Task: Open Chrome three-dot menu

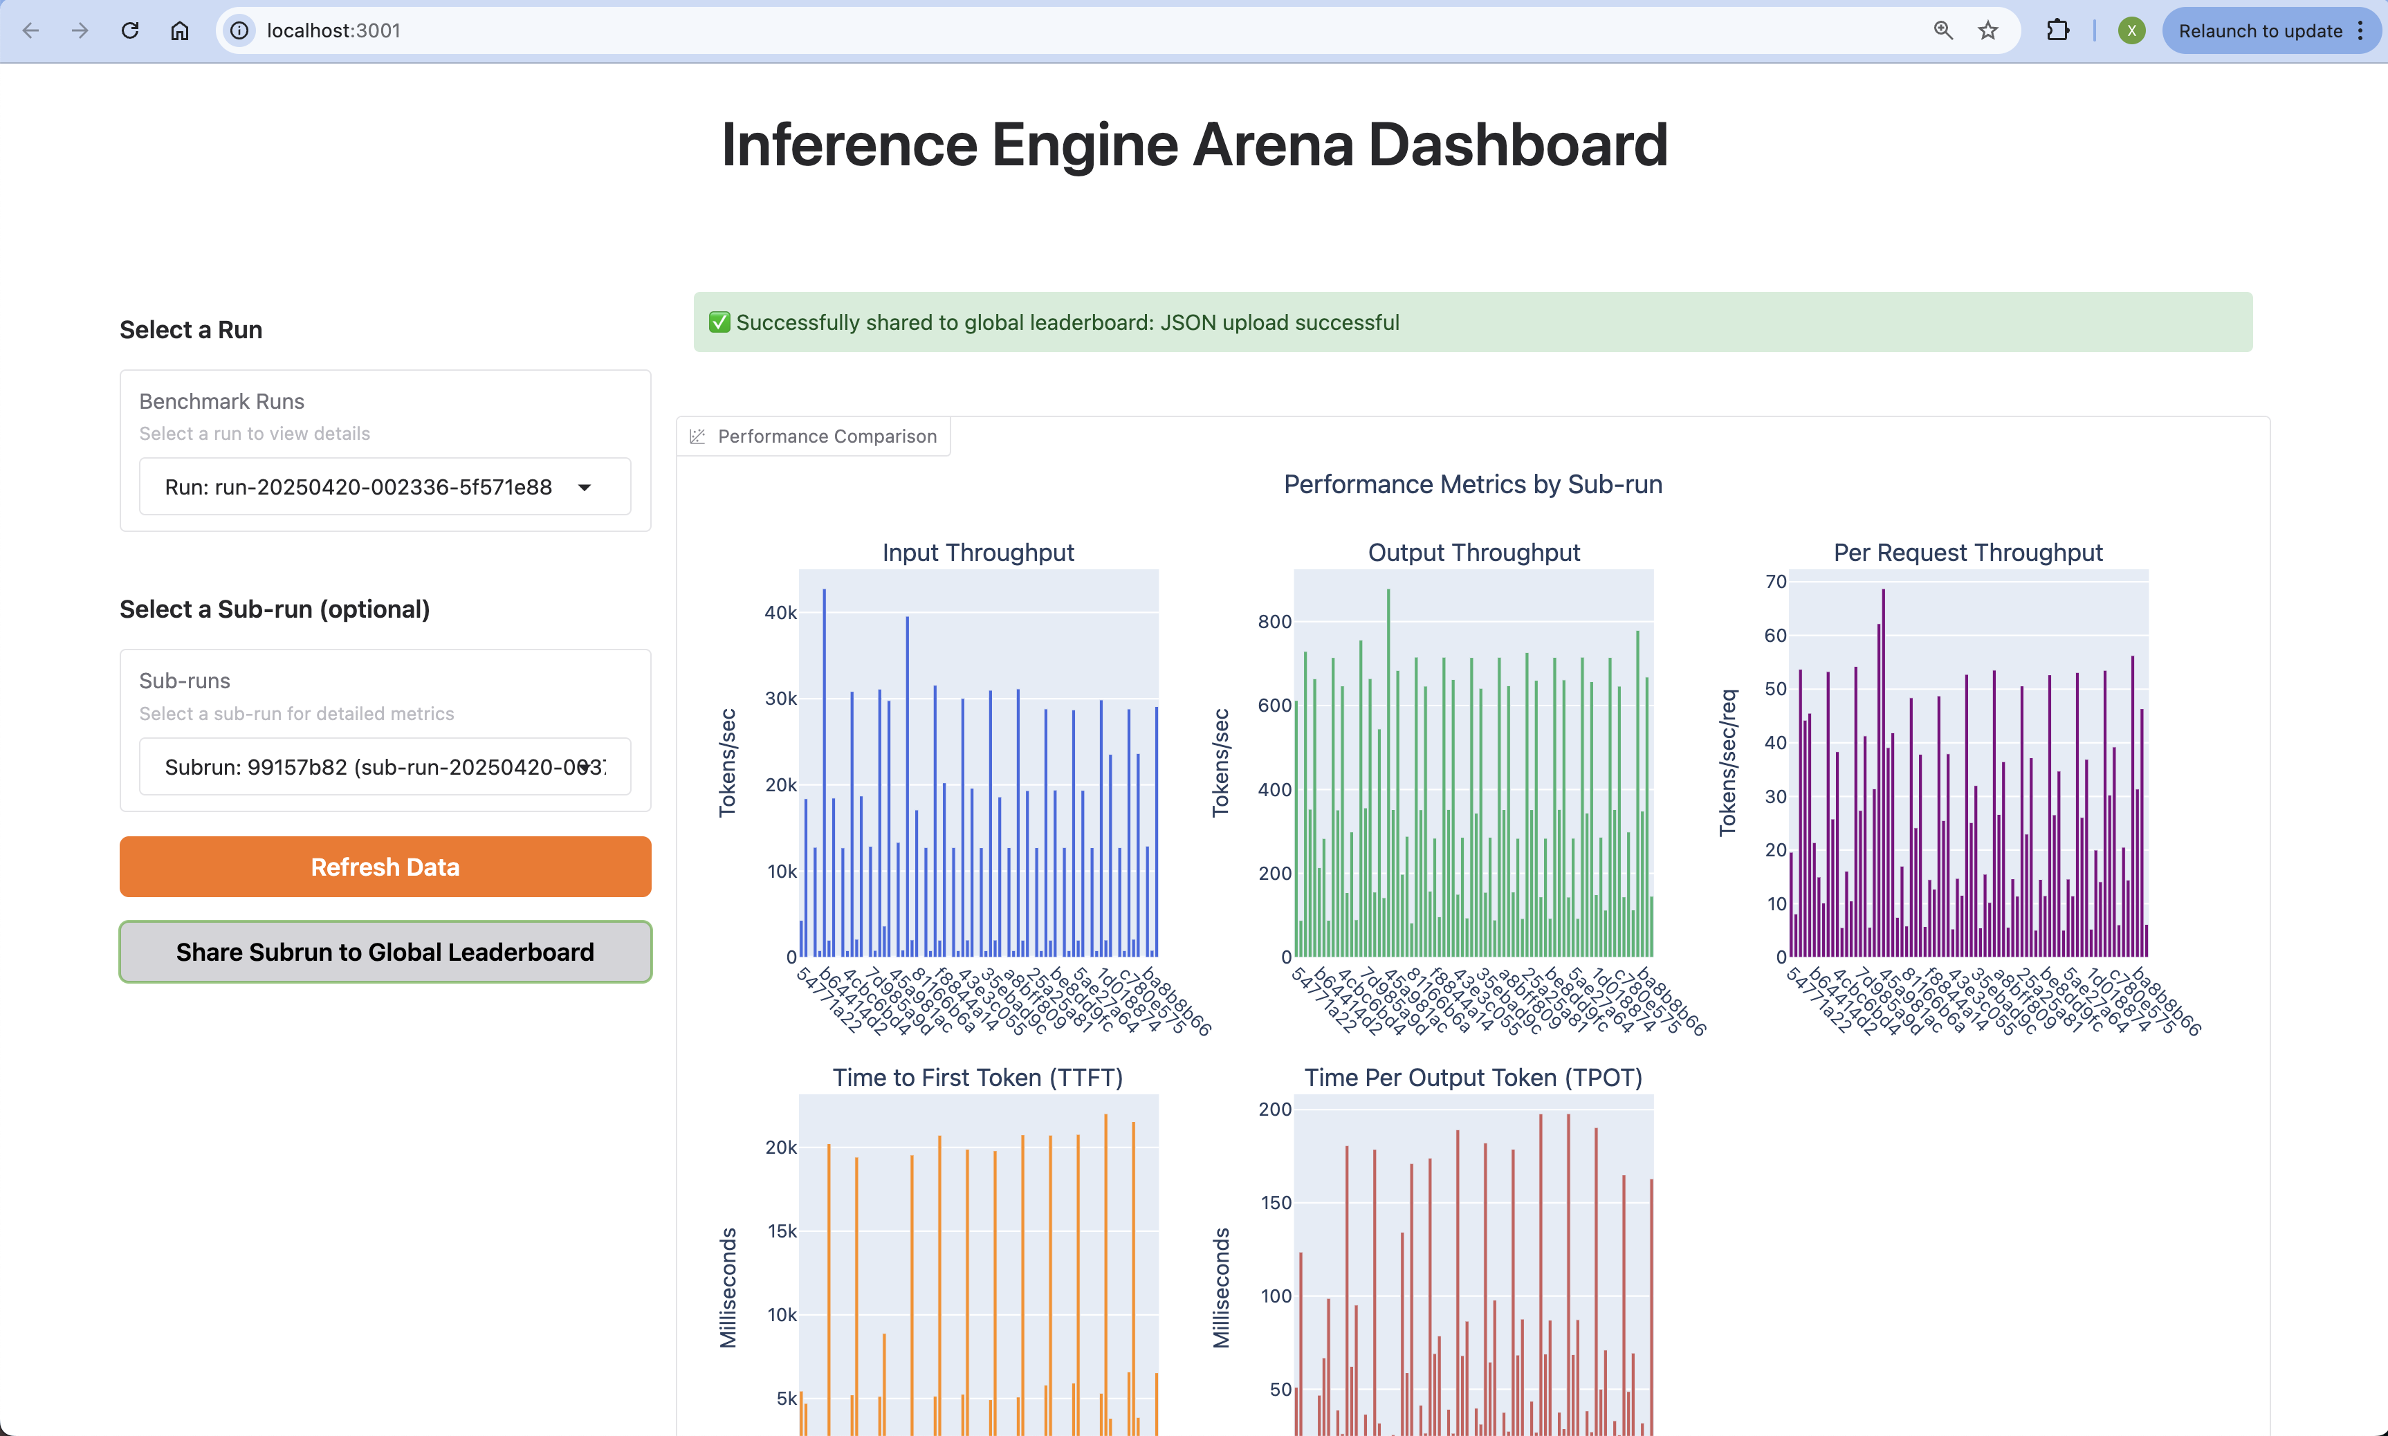Action: (x=2361, y=31)
